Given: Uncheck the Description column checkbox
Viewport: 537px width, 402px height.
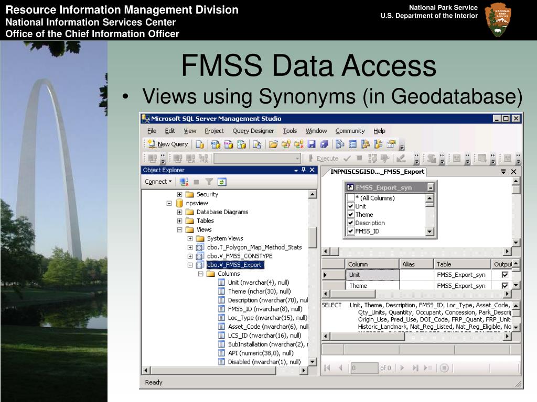Looking at the screenshot, I should point(350,222).
